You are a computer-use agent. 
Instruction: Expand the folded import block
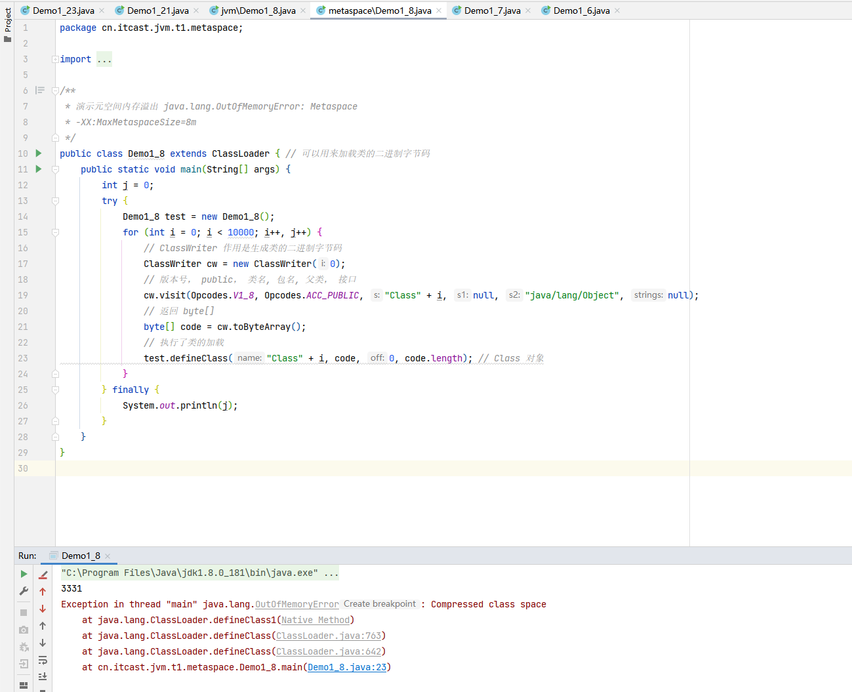(x=56, y=59)
